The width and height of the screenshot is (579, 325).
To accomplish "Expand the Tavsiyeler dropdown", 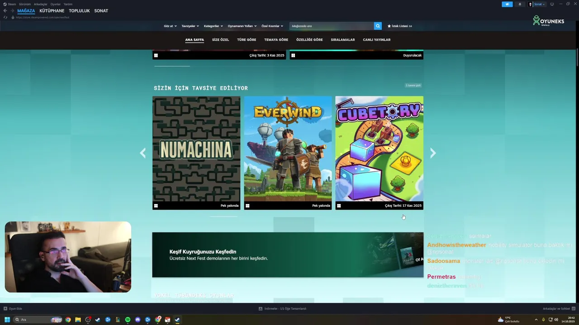I will [190, 26].
